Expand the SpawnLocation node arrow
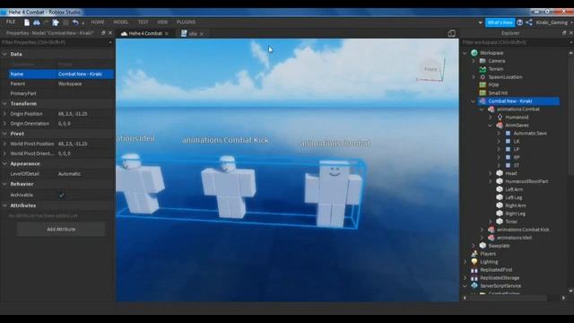 (x=474, y=77)
